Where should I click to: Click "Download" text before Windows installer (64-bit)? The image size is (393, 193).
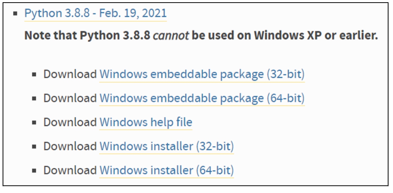[70, 170]
